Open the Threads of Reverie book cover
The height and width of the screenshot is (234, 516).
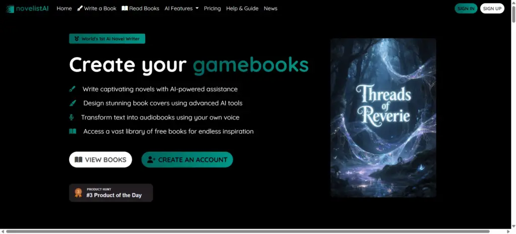pyautogui.click(x=383, y=118)
